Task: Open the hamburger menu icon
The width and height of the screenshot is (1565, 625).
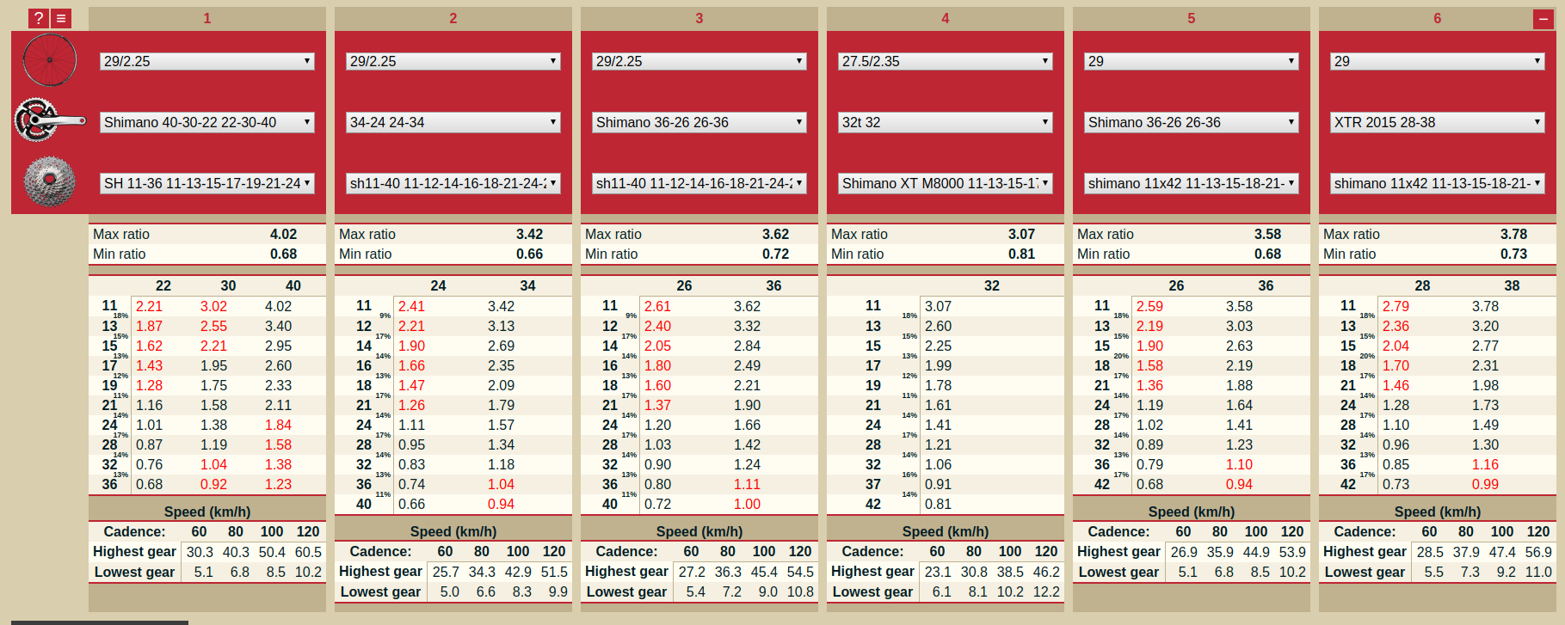Action: coord(61,18)
